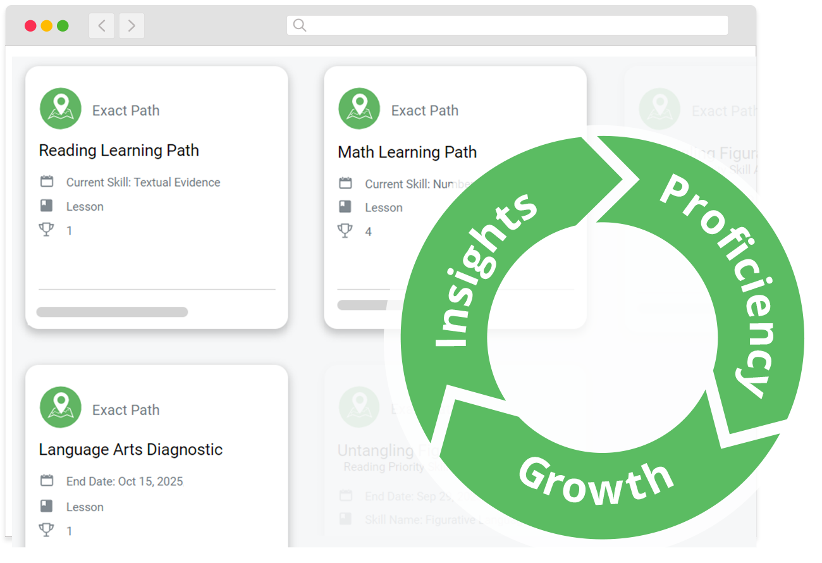Click the book icon in Reading Learning Path
Screen dimensions: 822x563
coord(46,206)
